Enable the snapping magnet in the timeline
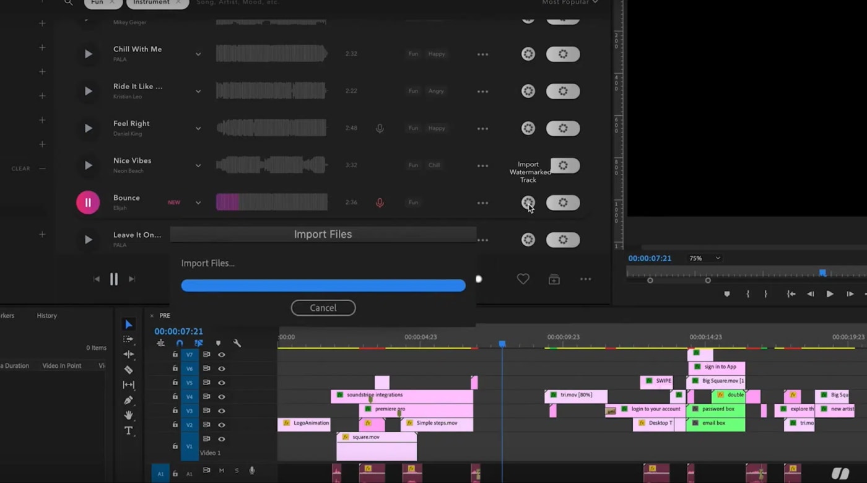Image resolution: width=867 pixels, height=483 pixels. click(x=179, y=343)
